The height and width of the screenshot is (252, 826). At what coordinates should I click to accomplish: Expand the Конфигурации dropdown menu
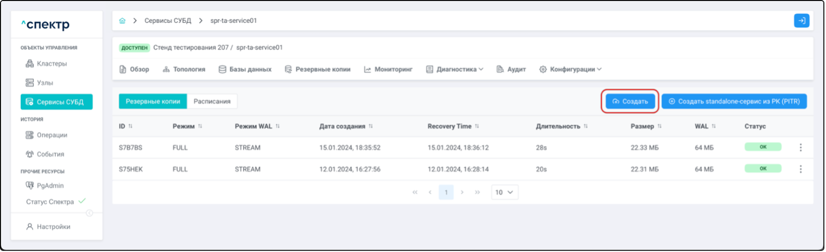point(571,69)
